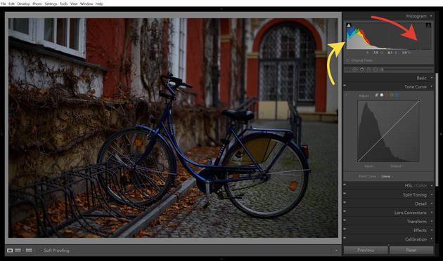Toggle the highlight clipping indicator in histogram
The width and height of the screenshot is (443, 261).
428,25
